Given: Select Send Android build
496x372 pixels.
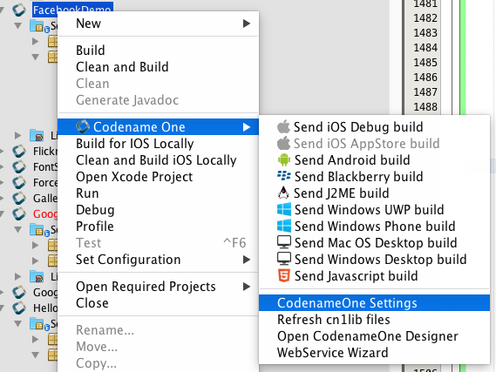Looking at the screenshot, I should pos(375,160).
